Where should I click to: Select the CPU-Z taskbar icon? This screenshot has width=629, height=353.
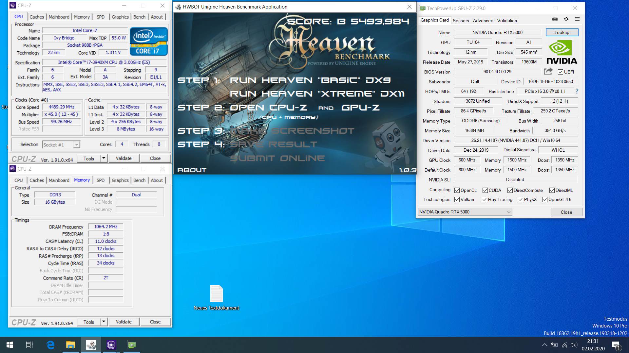(111, 345)
